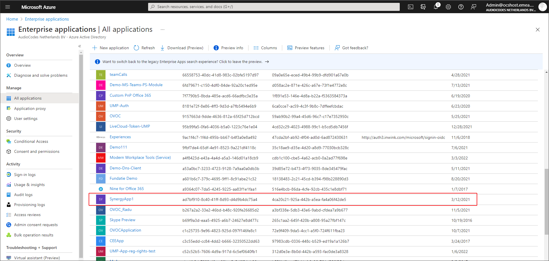Click the Fundatie Demo FD icon
The height and width of the screenshot is (261, 549).
click(101, 179)
